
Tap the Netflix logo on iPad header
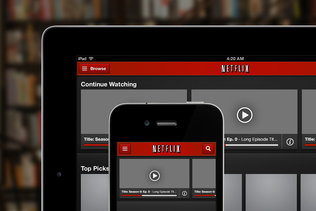point(235,69)
